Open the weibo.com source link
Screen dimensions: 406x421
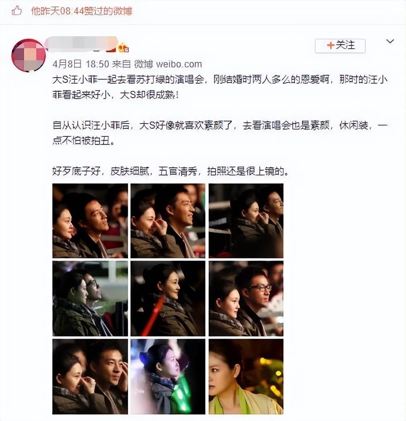(x=179, y=64)
